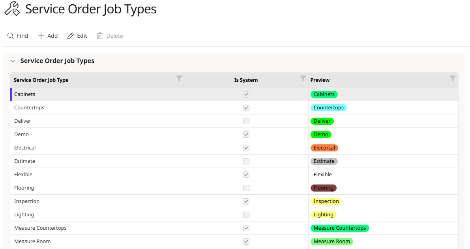Click the light green Measure Room badge
This screenshot has height=249, width=470.
332,242
